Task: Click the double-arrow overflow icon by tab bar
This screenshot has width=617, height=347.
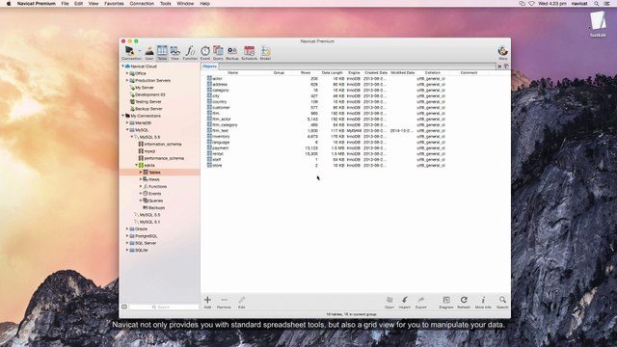Action: coord(499,67)
